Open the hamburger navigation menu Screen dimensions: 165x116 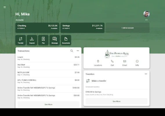pyautogui.click(x=5, y=7)
